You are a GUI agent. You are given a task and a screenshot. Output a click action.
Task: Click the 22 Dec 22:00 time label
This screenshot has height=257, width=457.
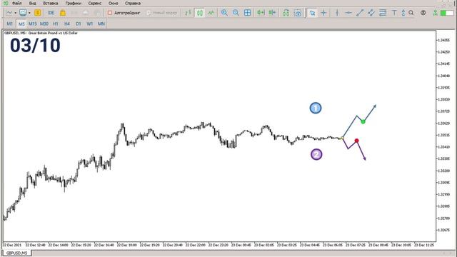(x=195, y=245)
